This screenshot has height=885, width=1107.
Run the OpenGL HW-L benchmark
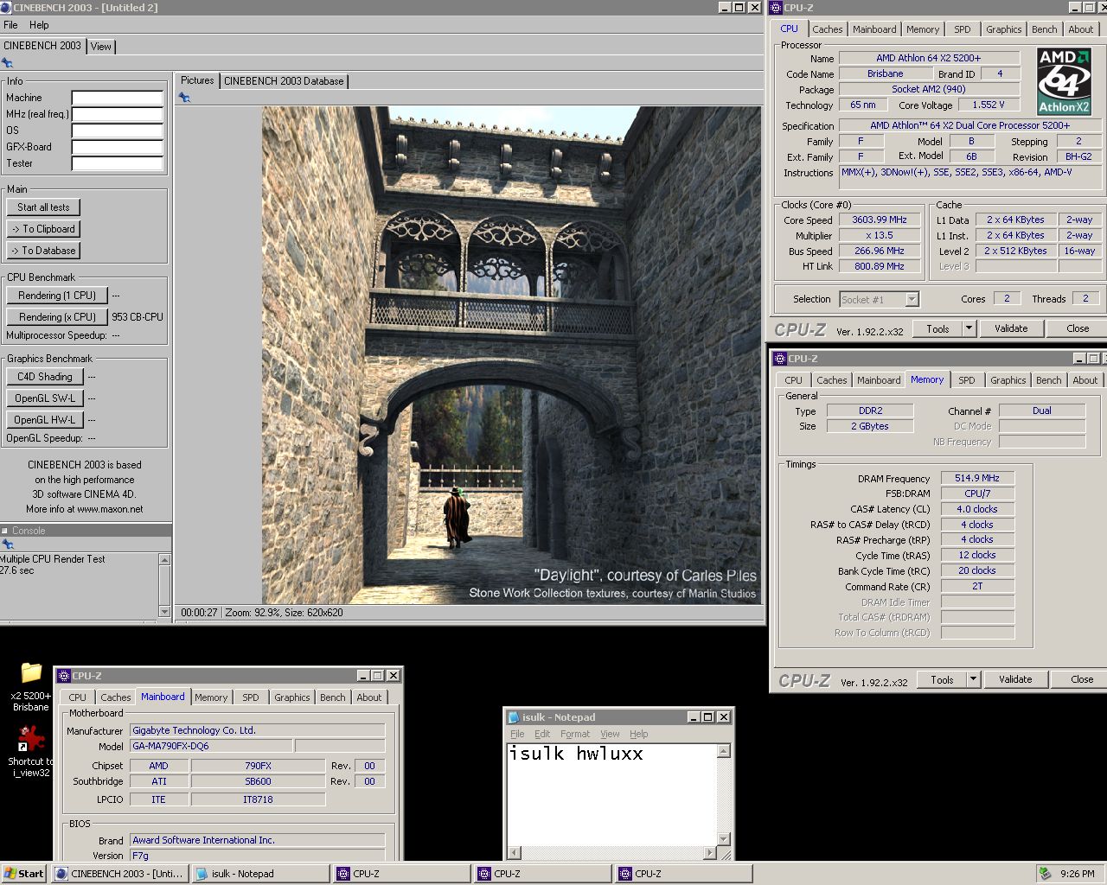point(45,420)
